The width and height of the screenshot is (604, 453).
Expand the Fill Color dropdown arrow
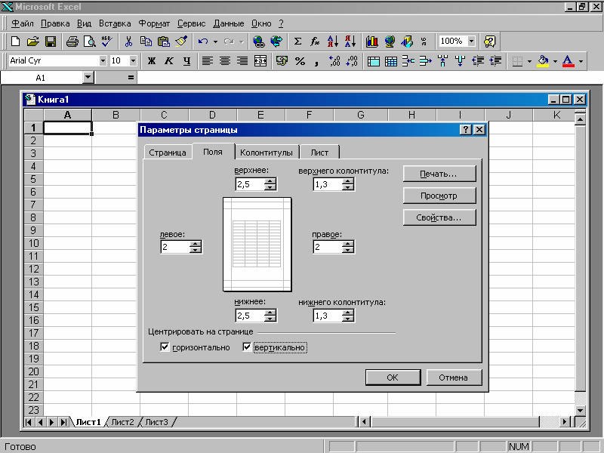[x=555, y=61]
